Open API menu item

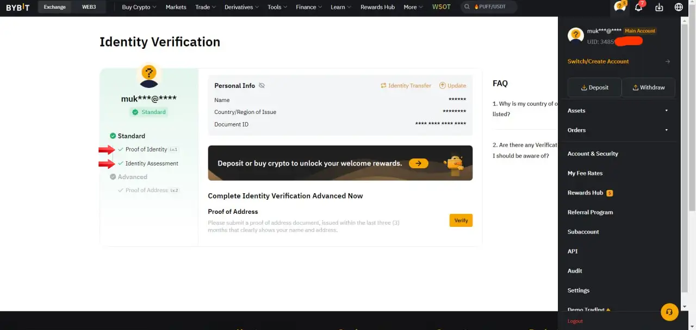pos(573,251)
